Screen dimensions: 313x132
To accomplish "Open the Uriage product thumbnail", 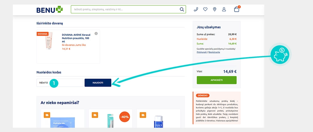I will pyautogui.click(x=158, y=122).
